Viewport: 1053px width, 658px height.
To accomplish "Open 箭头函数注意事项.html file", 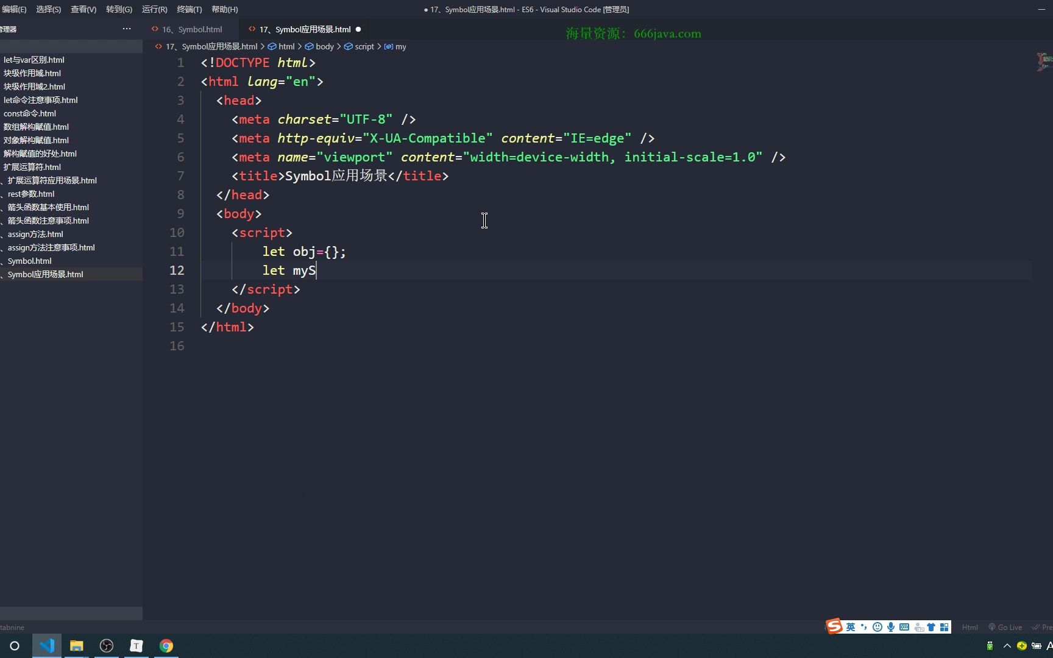I will (x=71, y=221).
